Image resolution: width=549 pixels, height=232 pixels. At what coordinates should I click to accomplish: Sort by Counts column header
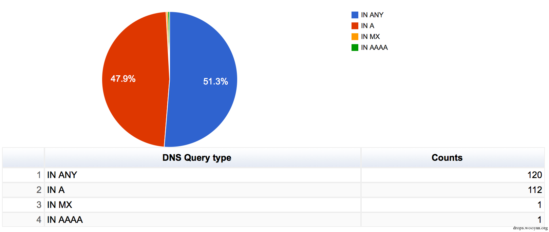[x=447, y=158]
